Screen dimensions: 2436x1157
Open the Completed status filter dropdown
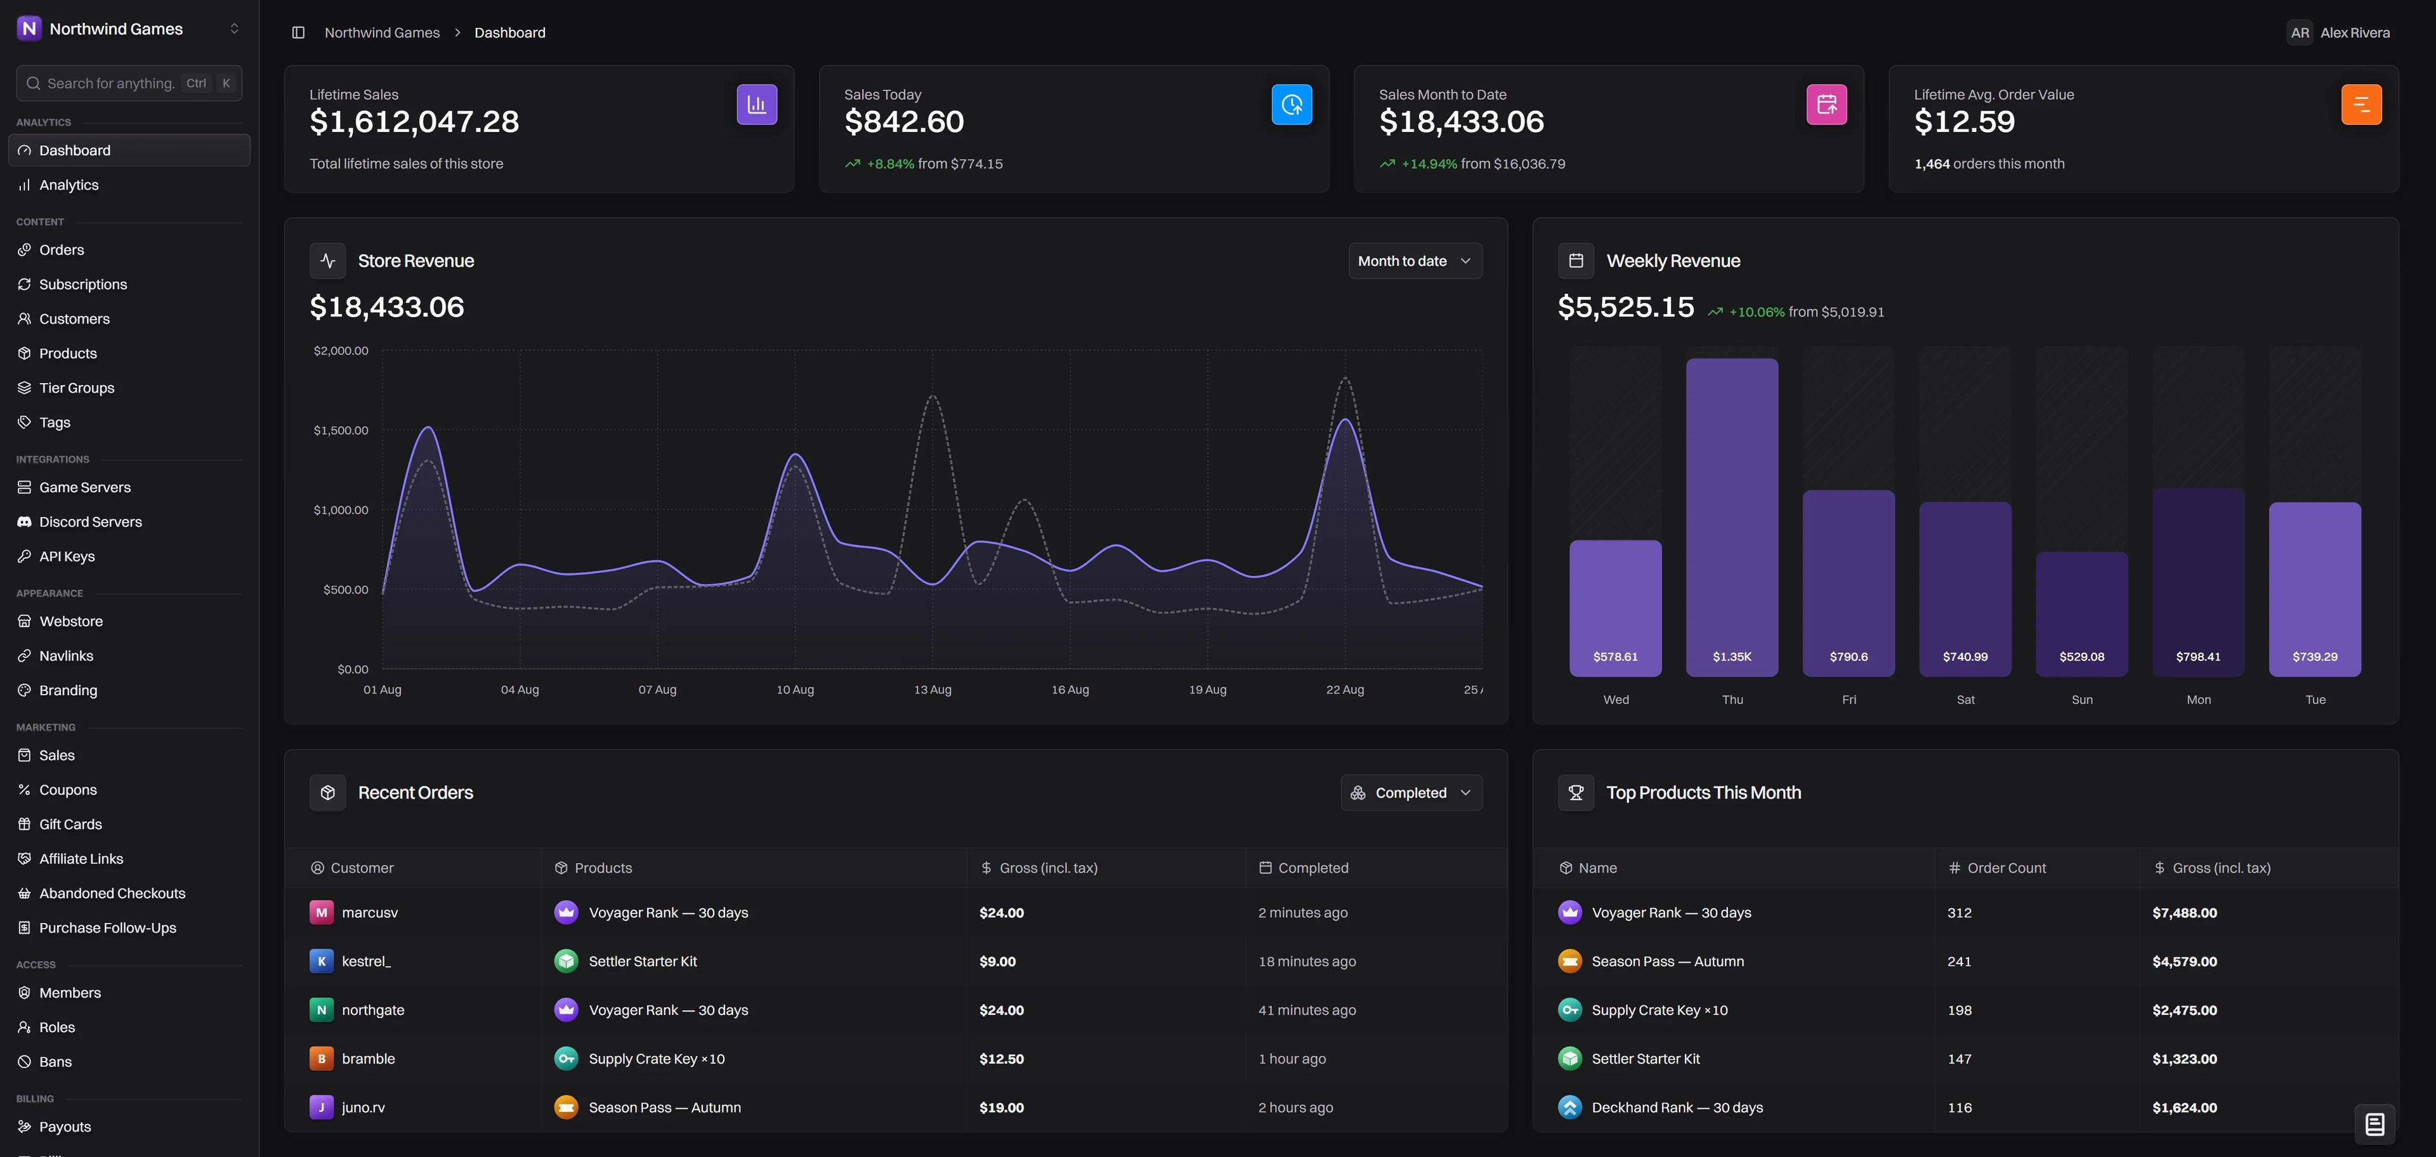(1411, 792)
